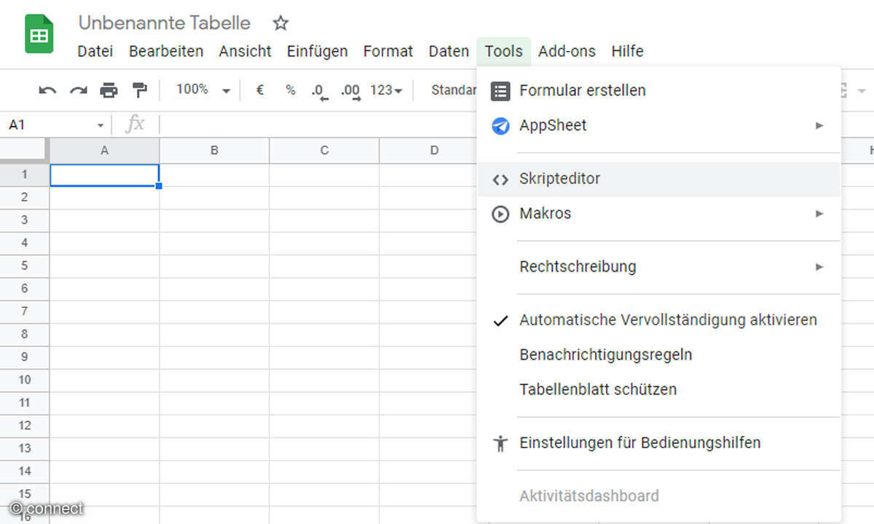Open the Bearbeiten menu
Viewport: 874px width, 524px height.
pos(166,51)
